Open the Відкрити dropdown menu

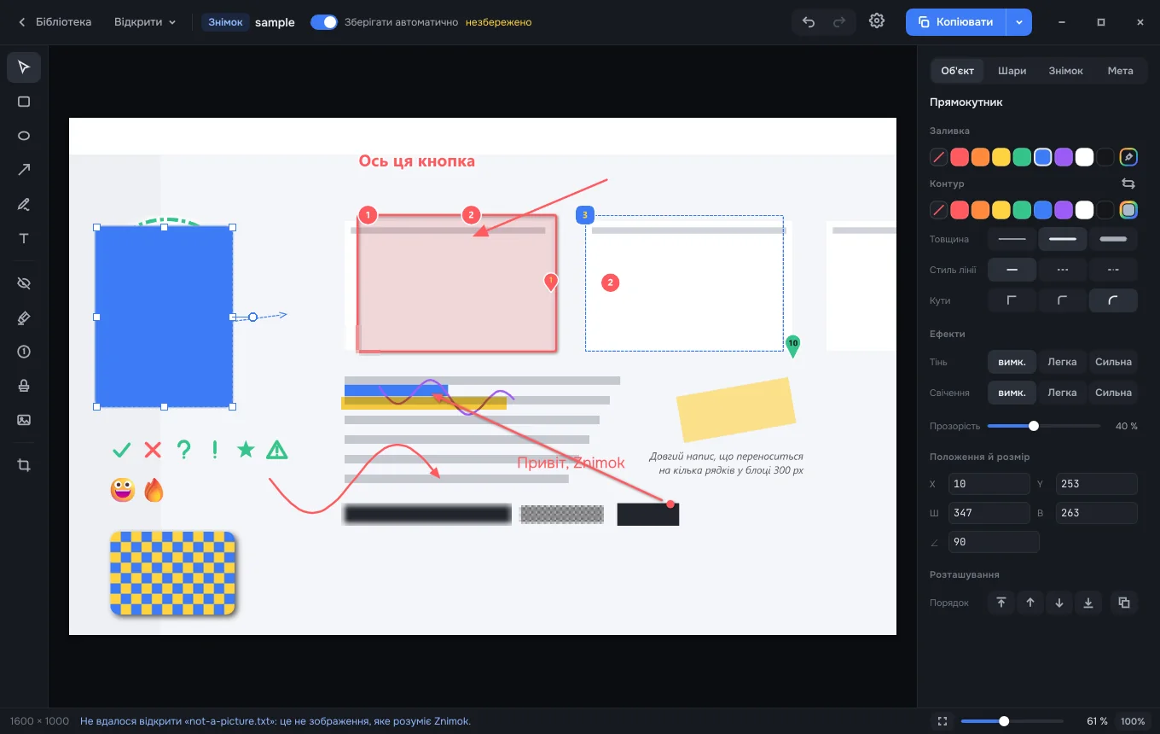tap(145, 22)
